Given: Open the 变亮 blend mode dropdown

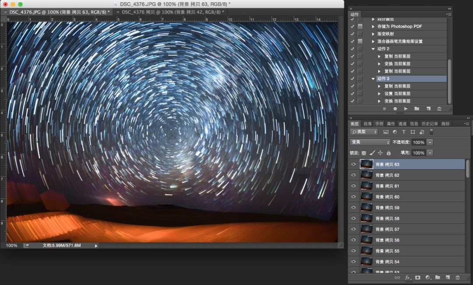Looking at the screenshot, I should point(370,142).
